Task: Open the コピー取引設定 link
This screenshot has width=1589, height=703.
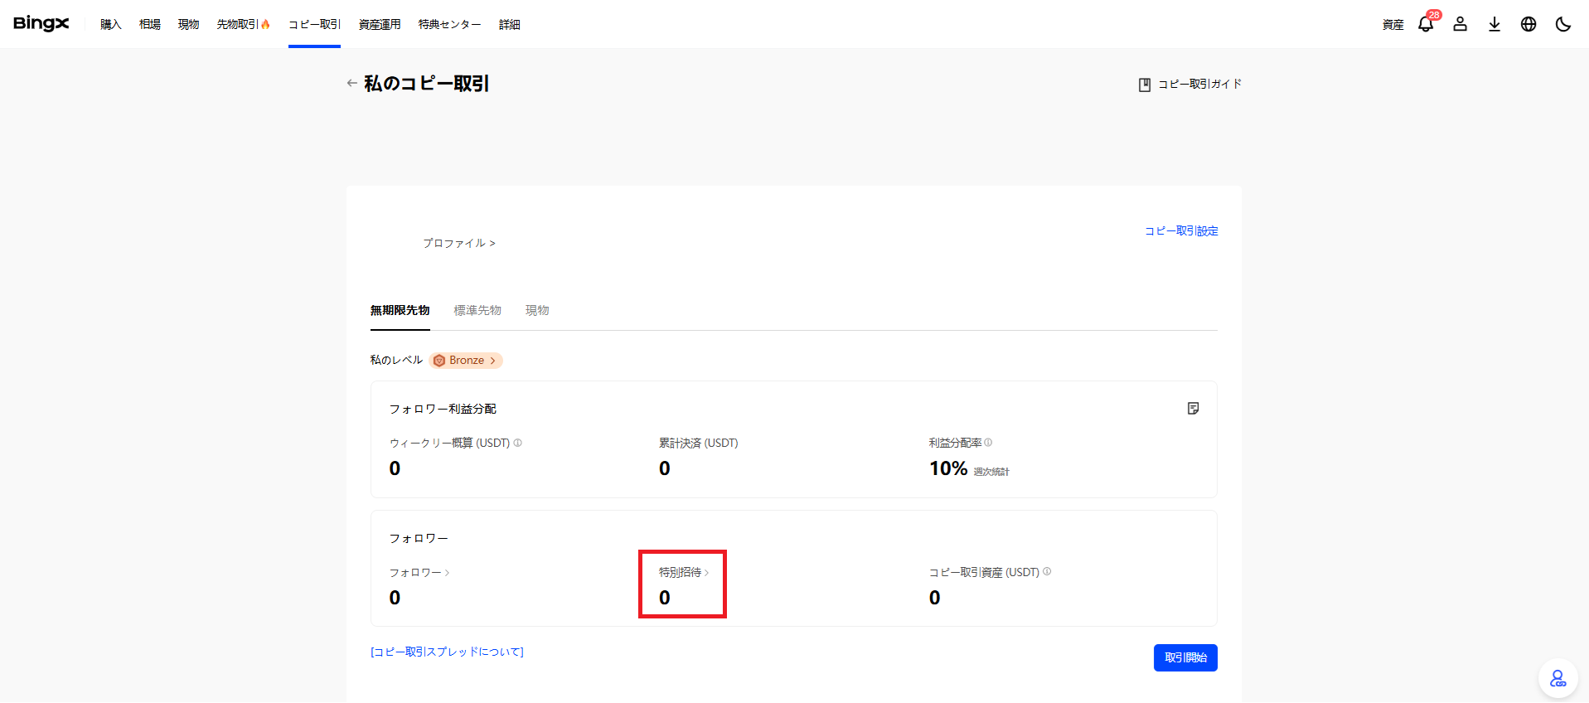Action: click(x=1181, y=230)
